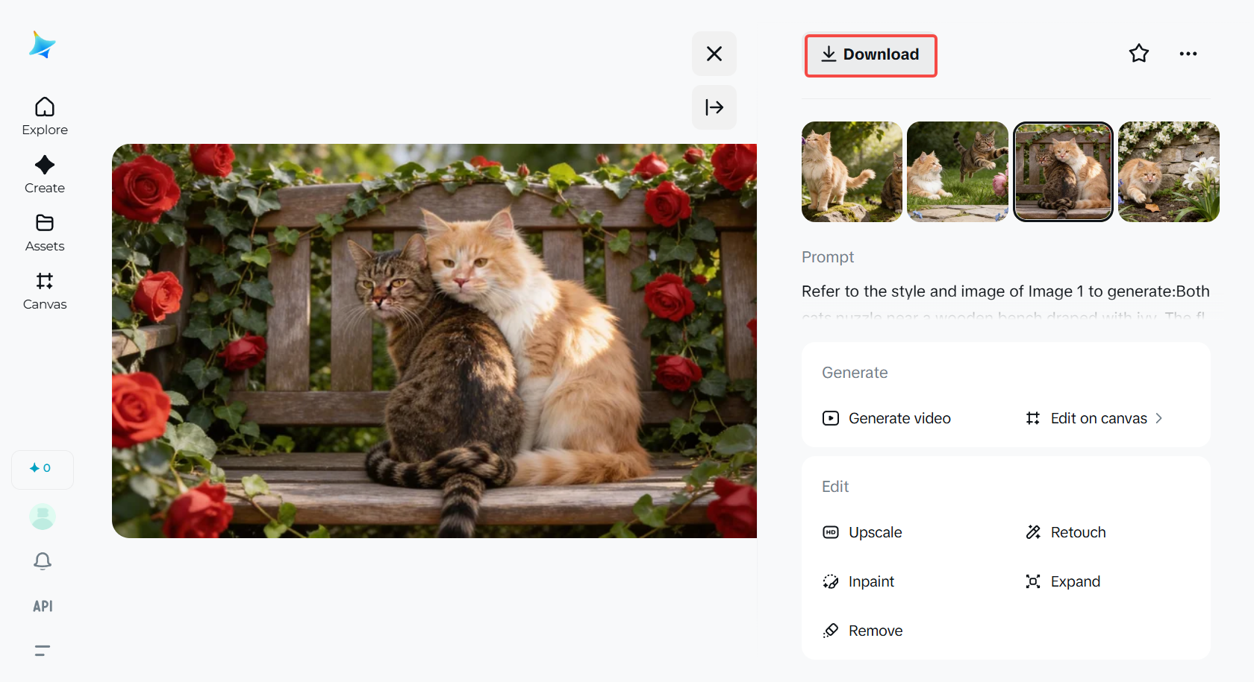Open the Explore page
Image resolution: width=1254 pixels, height=682 pixels.
45,116
